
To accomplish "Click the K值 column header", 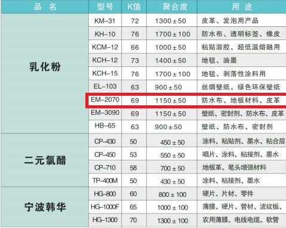I will click(x=134, y=7).
